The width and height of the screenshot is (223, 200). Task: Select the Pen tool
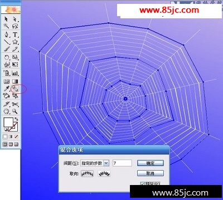click(7, 34)
